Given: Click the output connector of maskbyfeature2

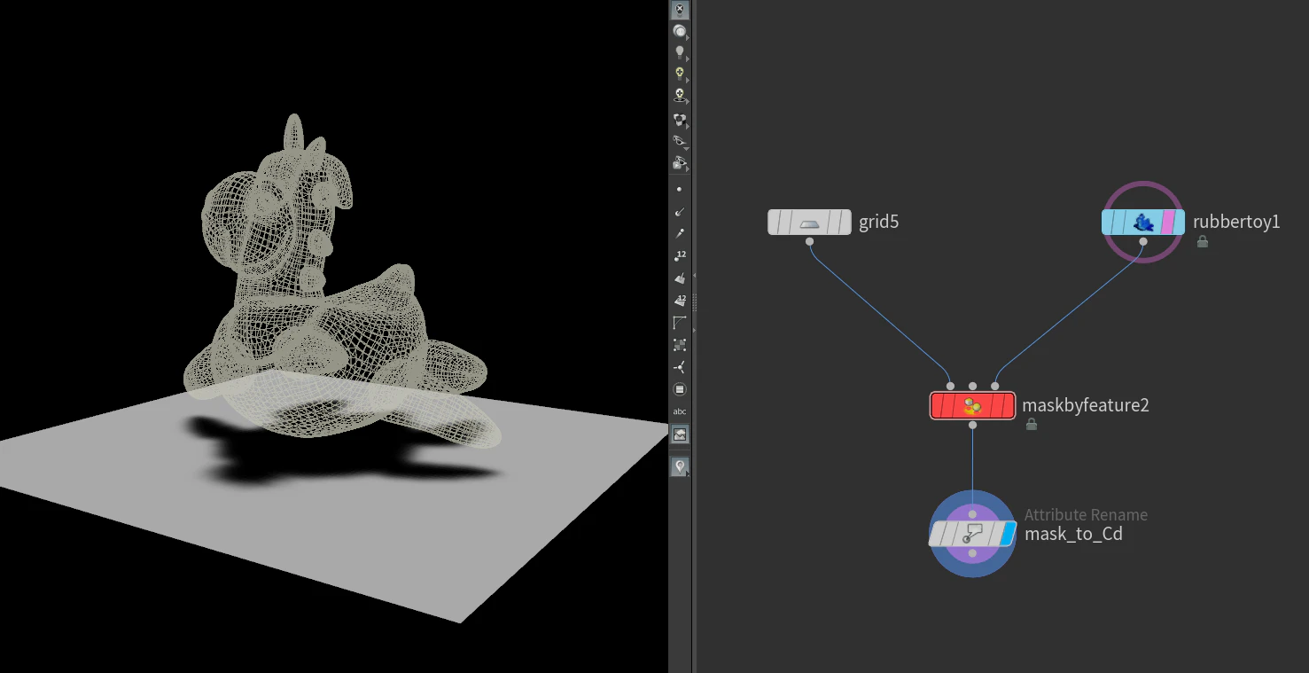Looking at the screenshot, I should tap(973, 426).
